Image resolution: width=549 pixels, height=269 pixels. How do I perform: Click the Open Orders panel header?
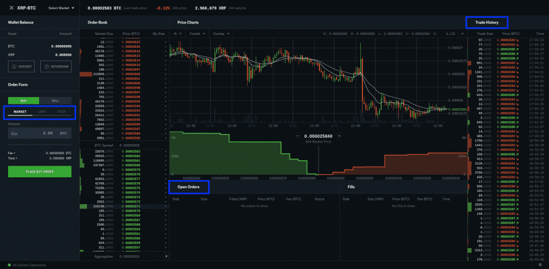point(188,187)
